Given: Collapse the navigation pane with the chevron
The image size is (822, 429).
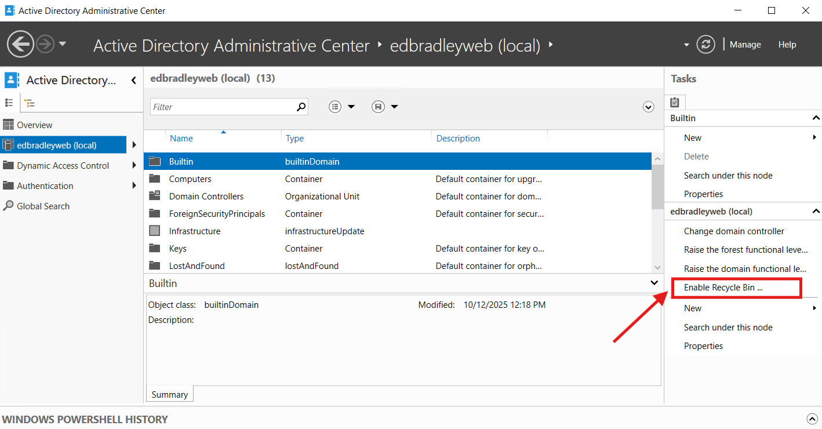Looking at the screenshot, I should [133, 80].
